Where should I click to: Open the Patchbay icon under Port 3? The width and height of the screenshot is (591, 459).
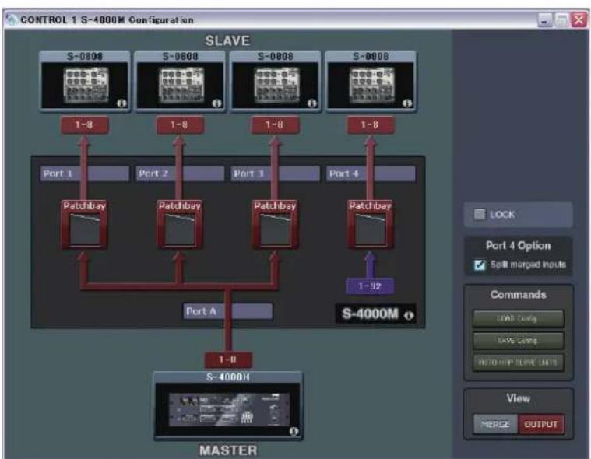pyautogui.click(x=275, y=224)
